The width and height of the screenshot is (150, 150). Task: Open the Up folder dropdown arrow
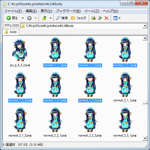coord(51,18)
